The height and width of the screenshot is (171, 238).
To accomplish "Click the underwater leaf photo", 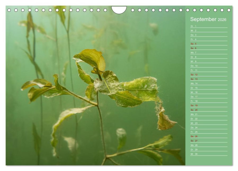I will pyautogui.click(x=96, y=85).
